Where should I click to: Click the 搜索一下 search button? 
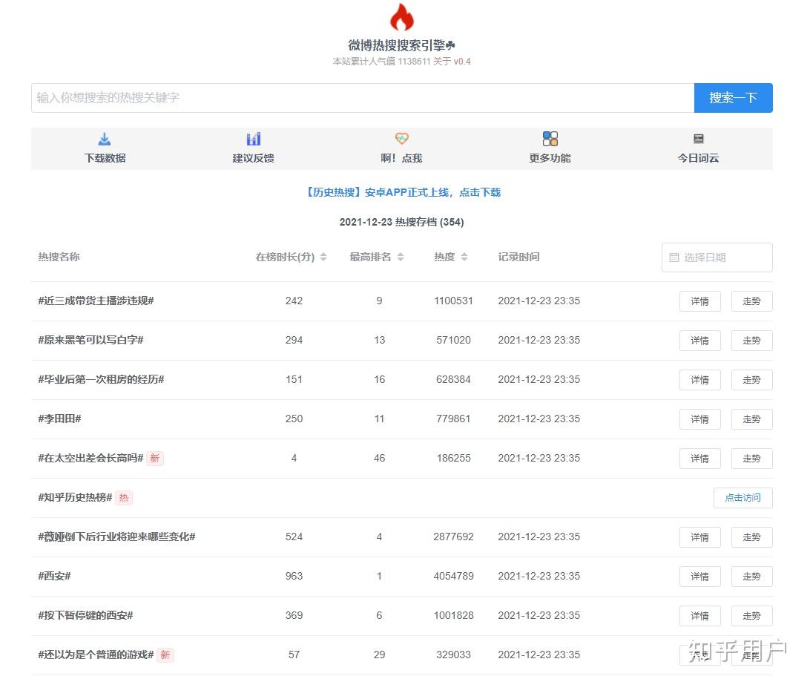pos(733,98)
